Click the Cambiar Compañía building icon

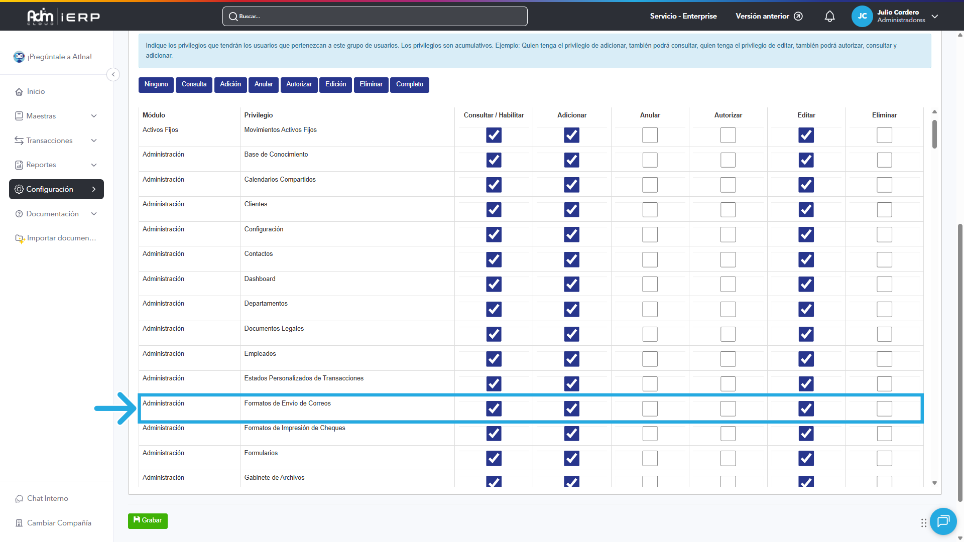click(x=19, y=523)
